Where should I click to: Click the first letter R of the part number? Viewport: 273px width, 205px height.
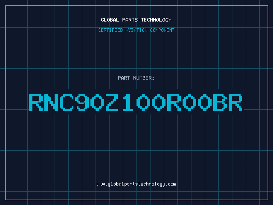36,102
